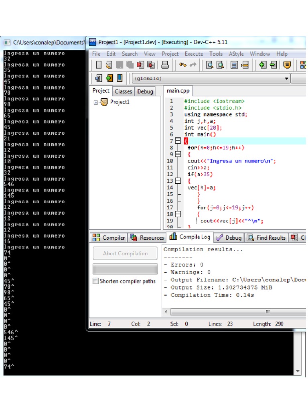308x411 pixels.
Task: Switch to the Find Results tab
Action: point(267,238)
